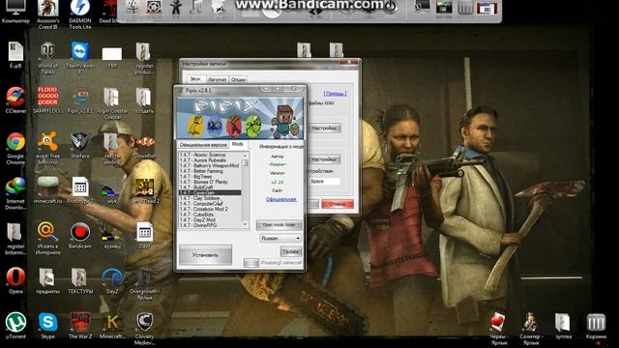This screenshot has width=619, height=348.
Task: Click the mods list scrollbar down arrow
Action: [245, 225]
